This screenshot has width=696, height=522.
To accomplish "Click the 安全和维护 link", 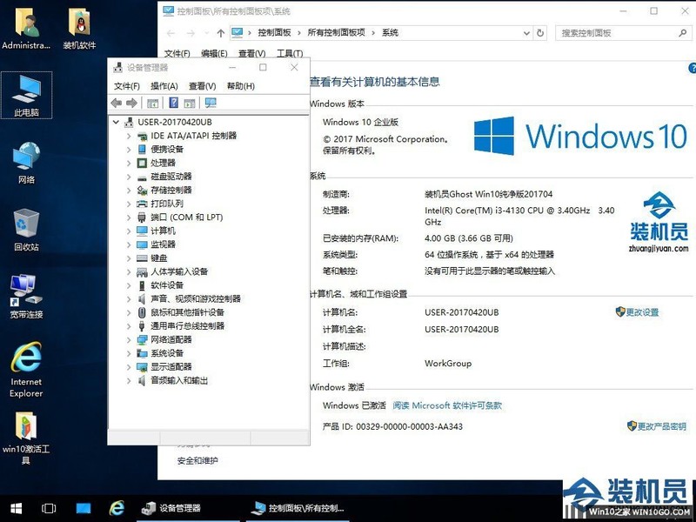I will tap(197, 461).
